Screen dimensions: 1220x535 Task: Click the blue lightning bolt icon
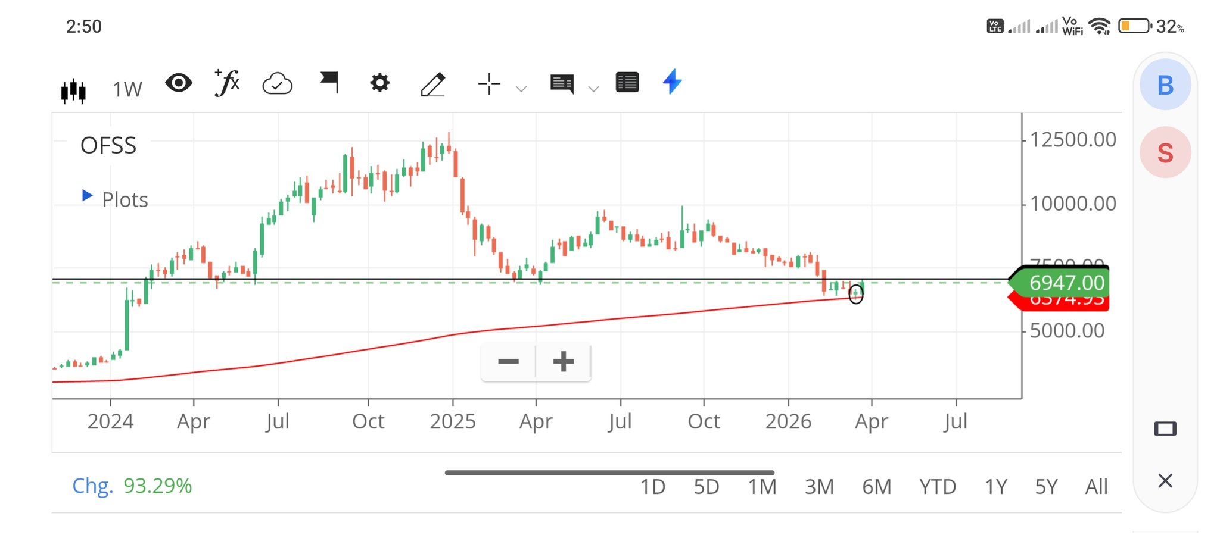tap(672, 82)
